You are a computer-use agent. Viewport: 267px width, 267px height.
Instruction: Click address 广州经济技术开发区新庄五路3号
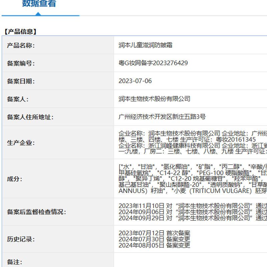point(162,117)
